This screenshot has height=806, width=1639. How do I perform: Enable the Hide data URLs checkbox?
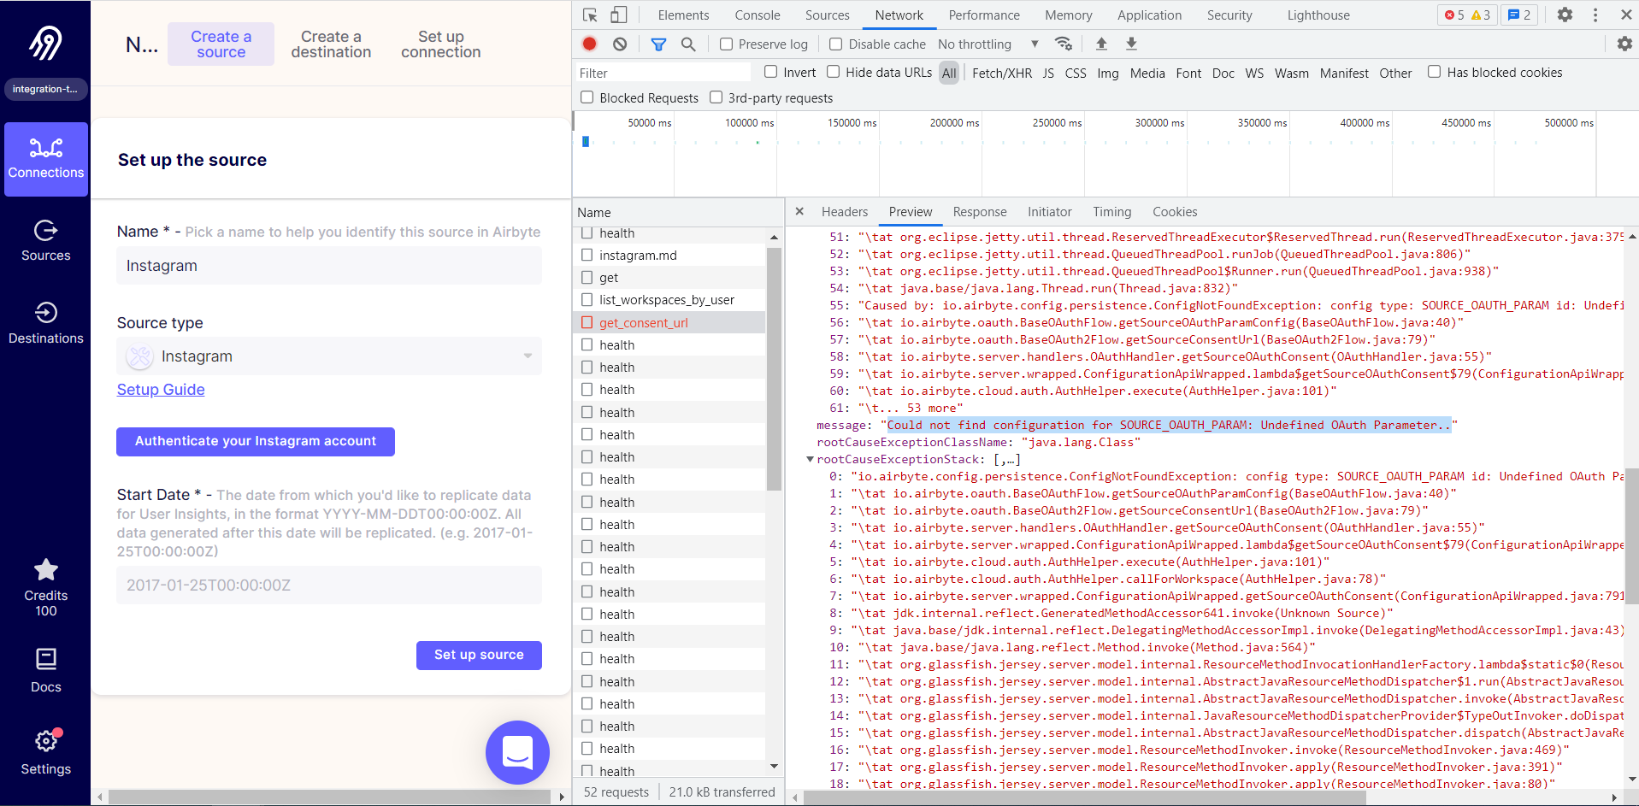point(833,73)
